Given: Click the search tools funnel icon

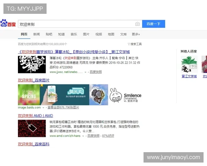Looking at the screenshot, I should [129, 44].
